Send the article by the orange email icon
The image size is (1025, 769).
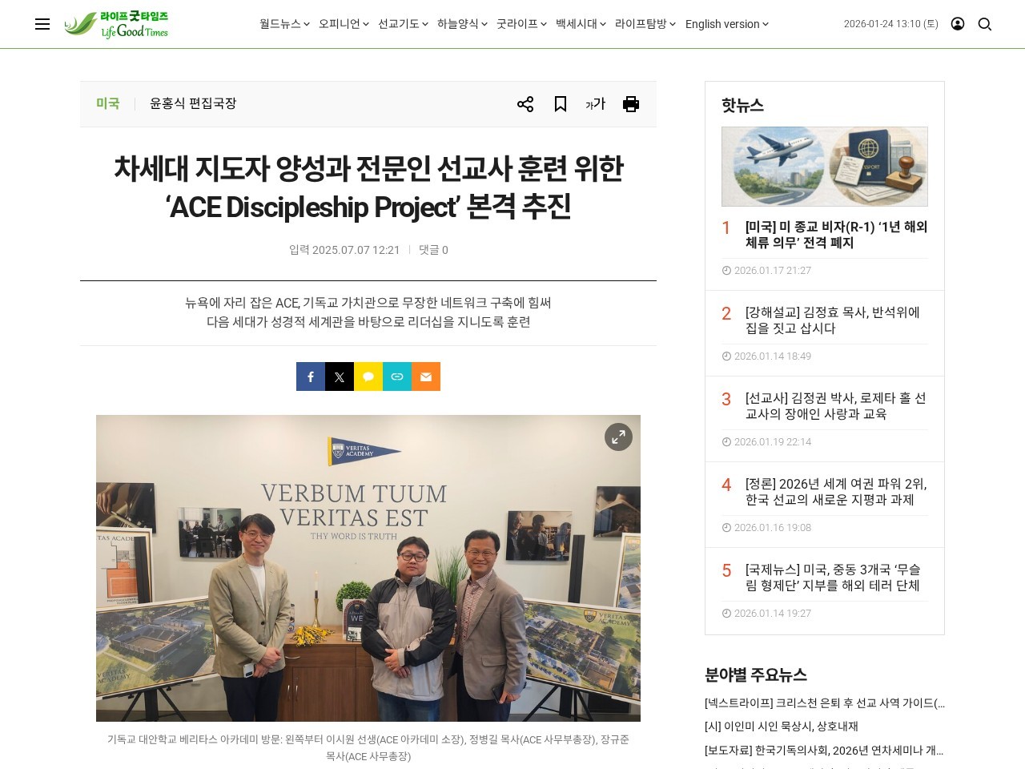(426, 376)
